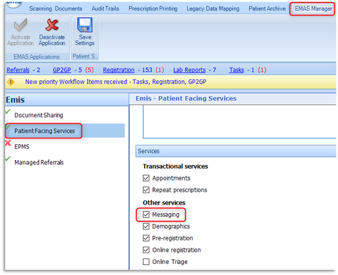Click the Services section header bar
The height and width of the screenshot is (275, 338).
pos(236,151)
